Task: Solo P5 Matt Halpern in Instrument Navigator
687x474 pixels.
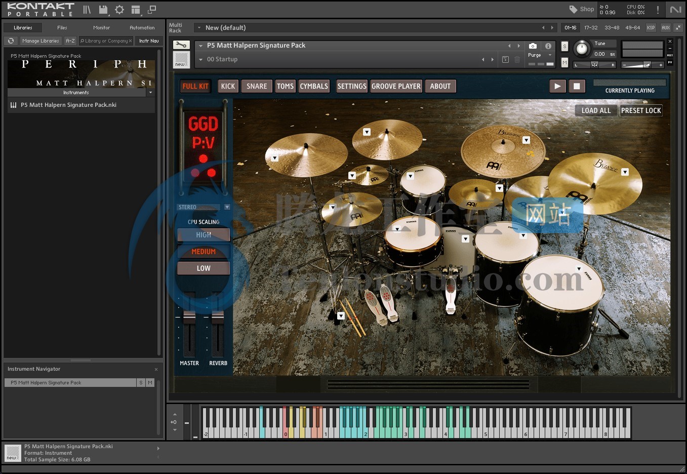Action: point(141,383)
